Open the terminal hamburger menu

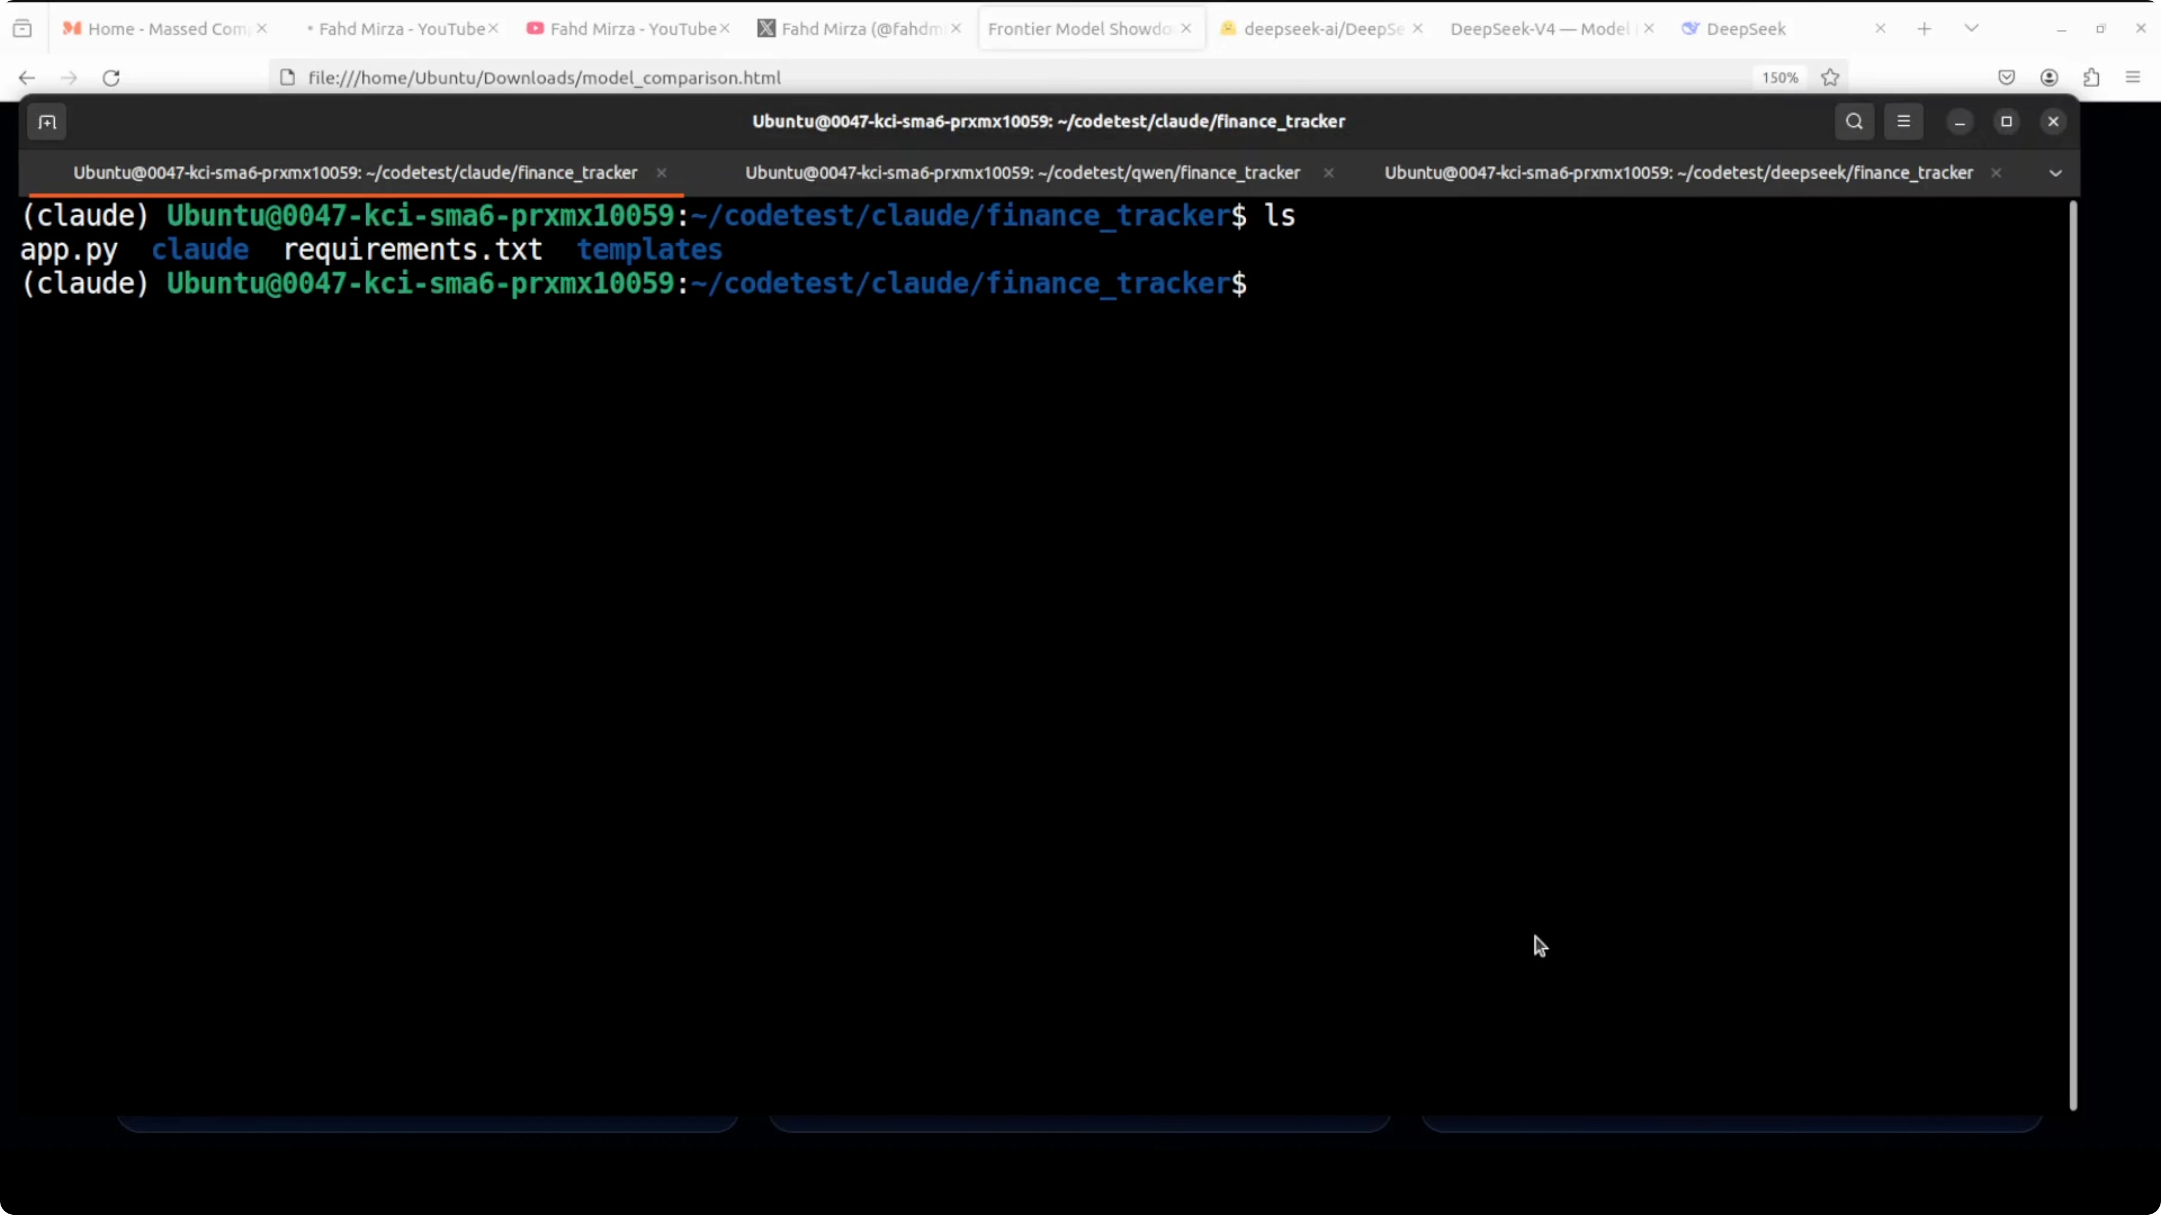[1903, 122]
